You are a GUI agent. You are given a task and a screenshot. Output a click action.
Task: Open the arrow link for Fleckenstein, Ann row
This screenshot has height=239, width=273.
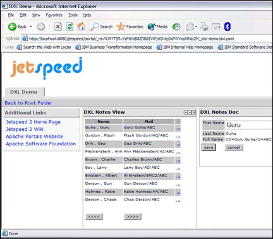178,153
